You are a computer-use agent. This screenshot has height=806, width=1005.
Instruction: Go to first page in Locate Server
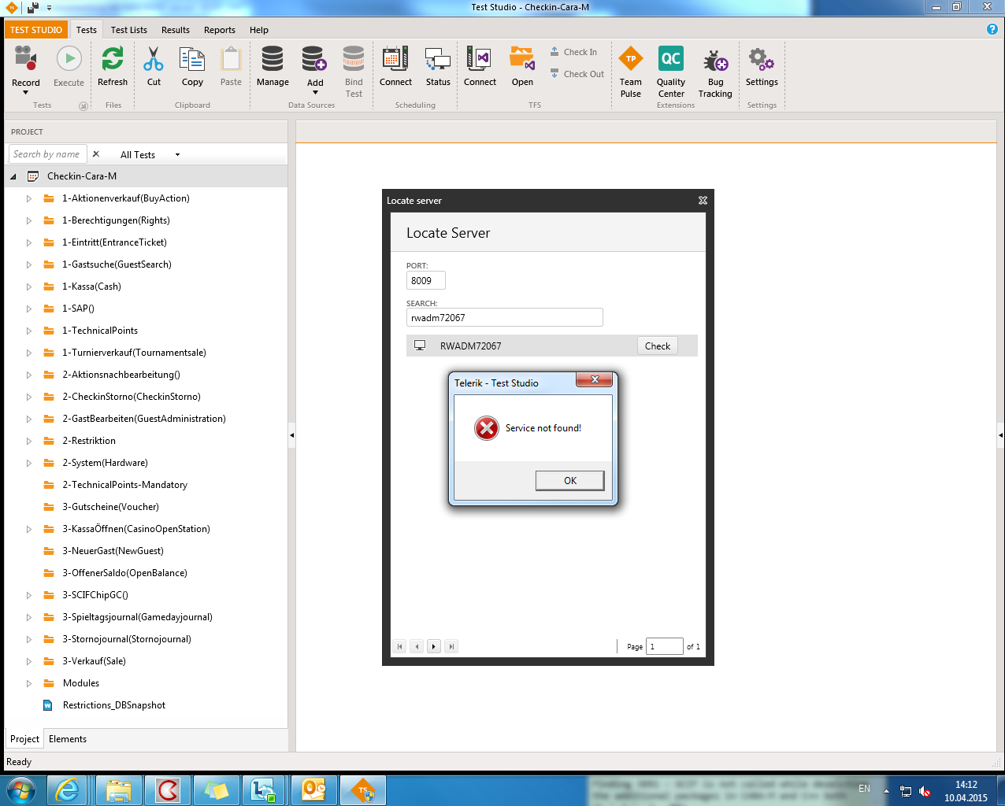[399, 646]
